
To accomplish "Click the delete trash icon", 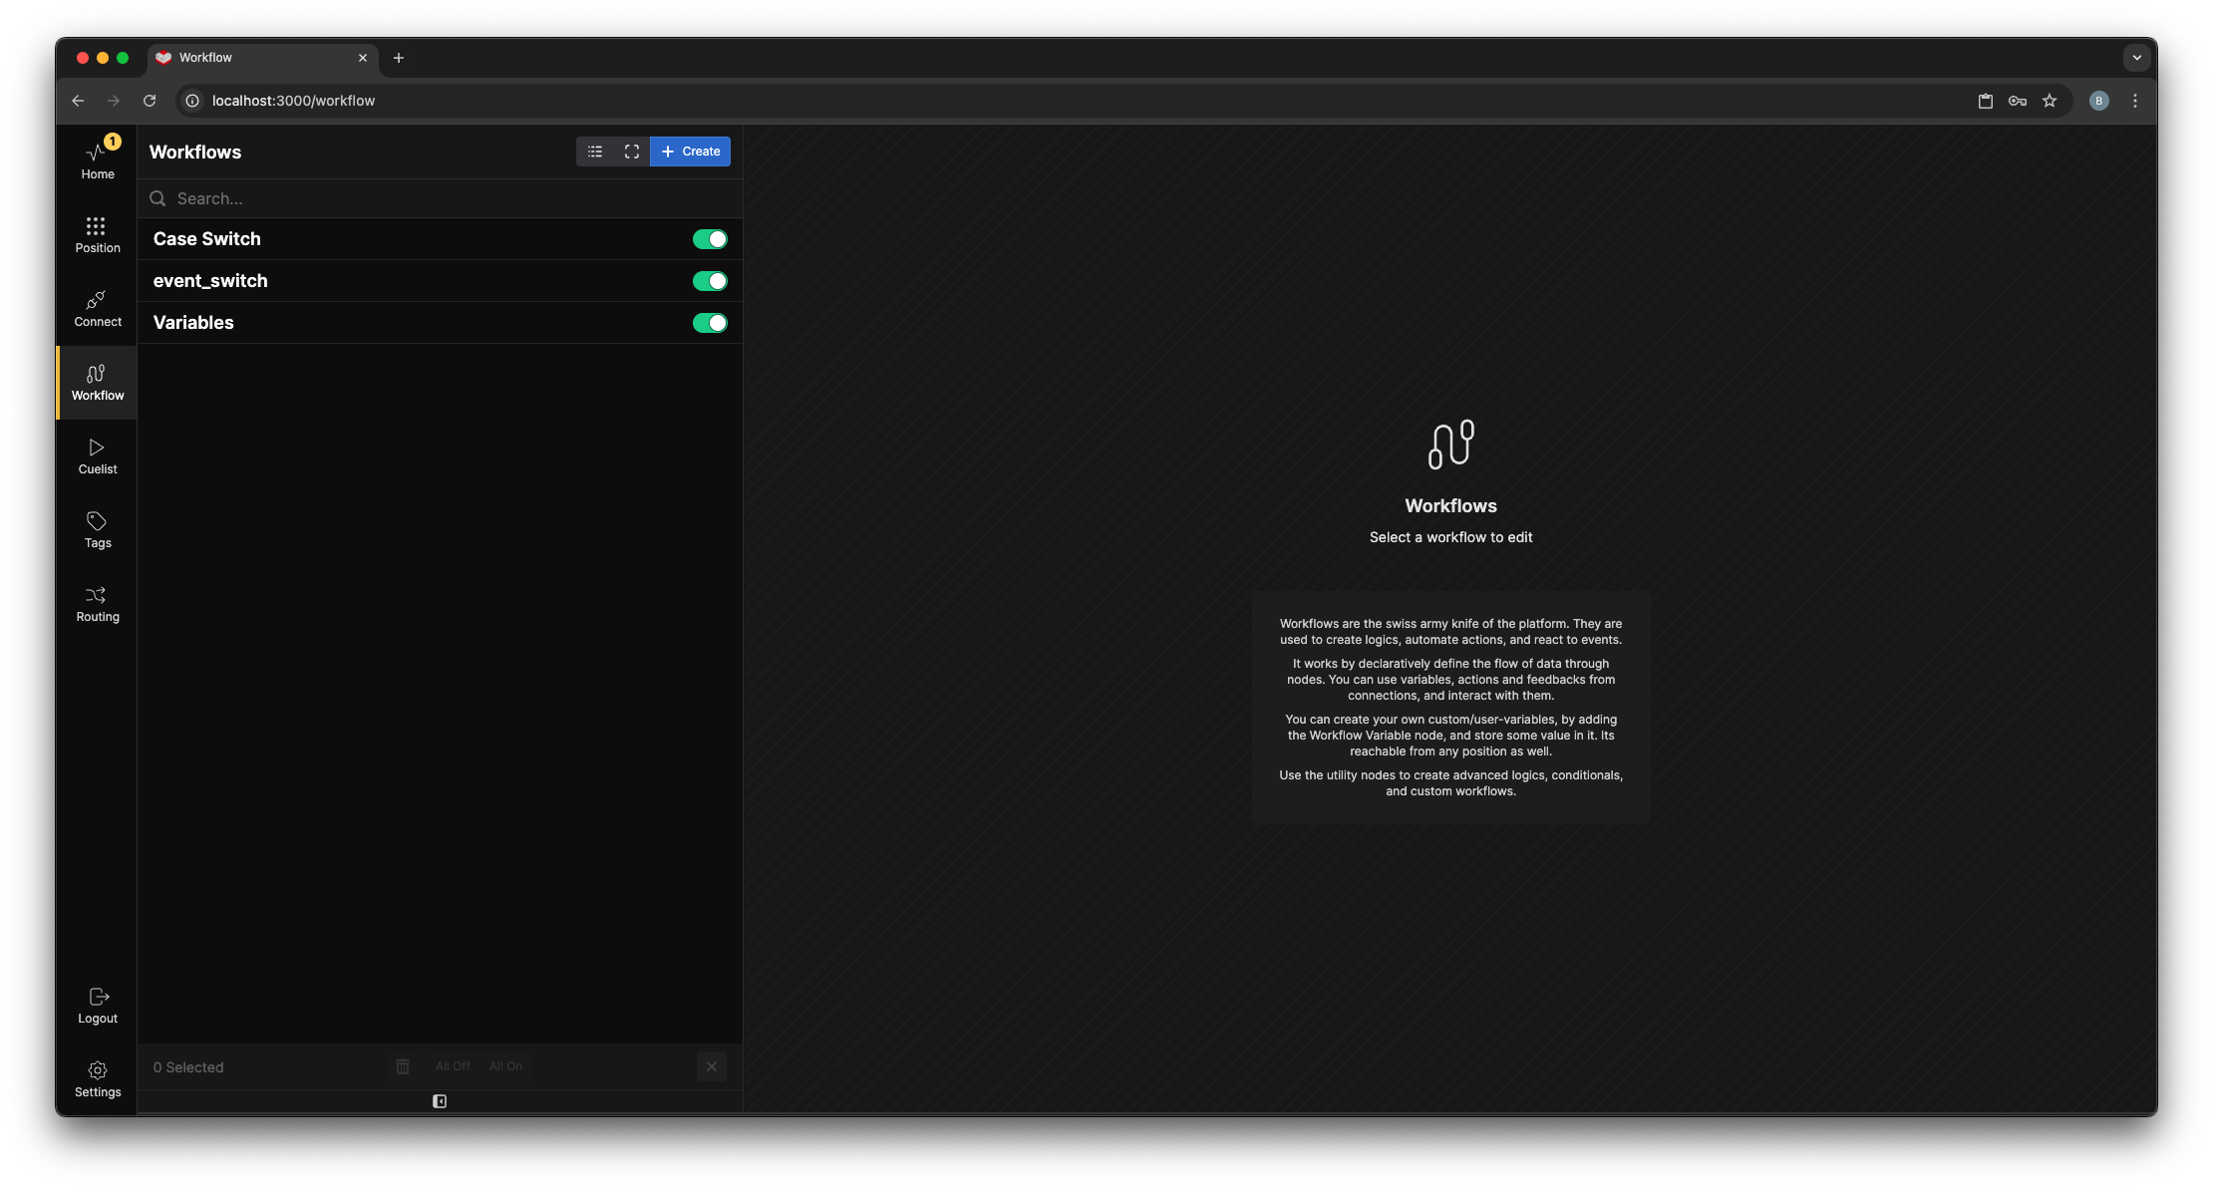I will pos(403,1066).
